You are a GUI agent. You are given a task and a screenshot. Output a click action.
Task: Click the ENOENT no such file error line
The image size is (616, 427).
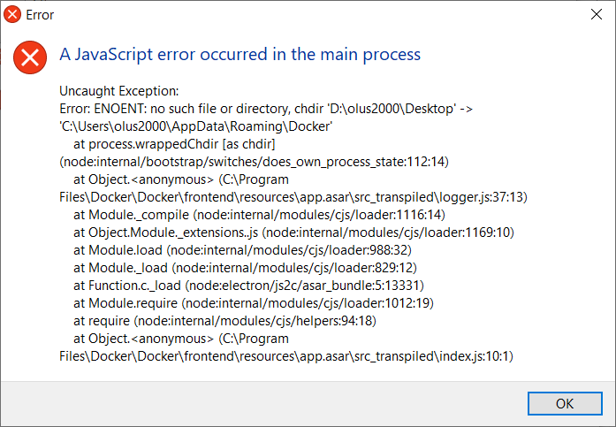(x=266, y=109)
